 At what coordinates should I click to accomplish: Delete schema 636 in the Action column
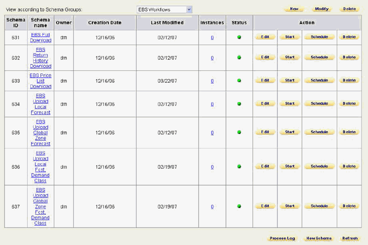click(349, 166)
